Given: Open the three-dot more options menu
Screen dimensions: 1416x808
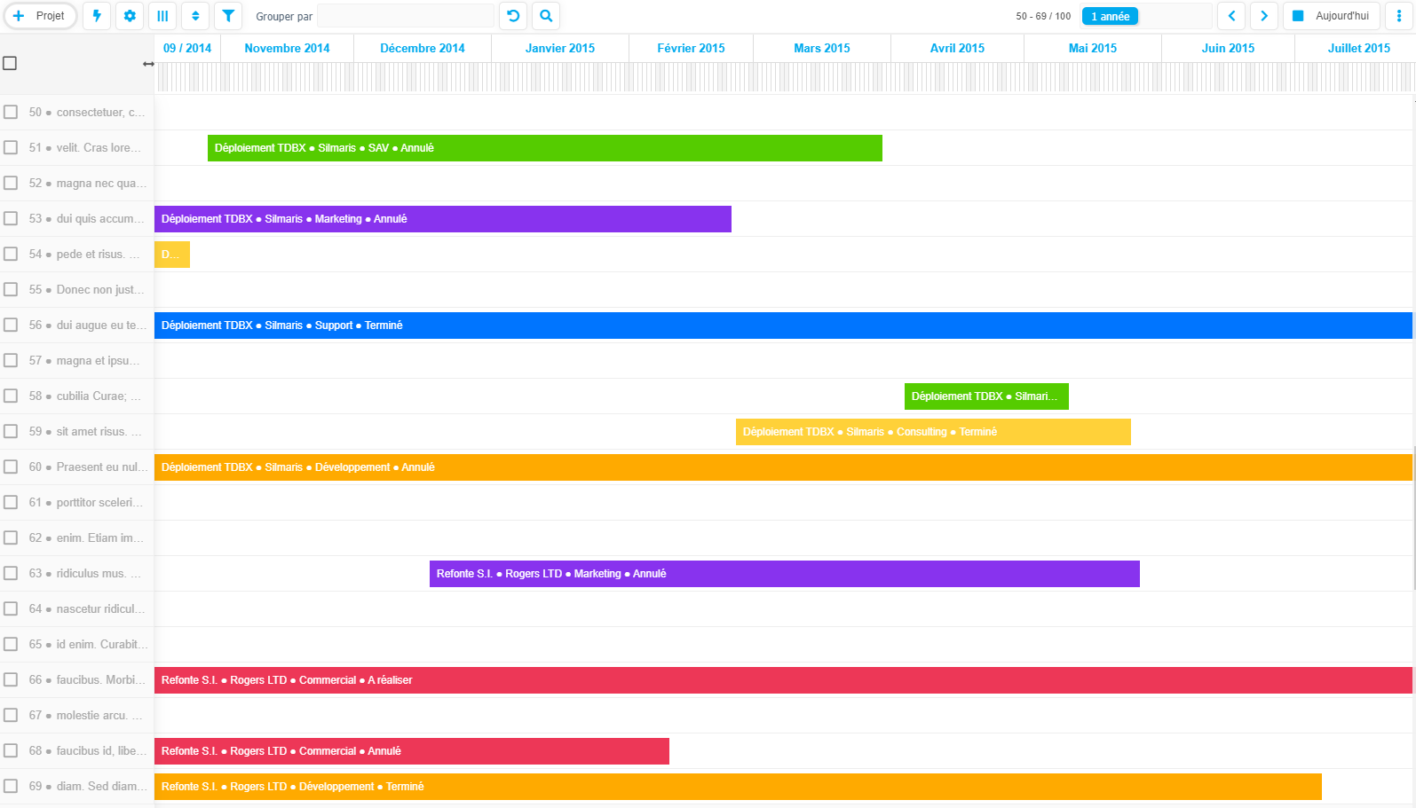Looking at the screenshot, I should [1399, 16].
